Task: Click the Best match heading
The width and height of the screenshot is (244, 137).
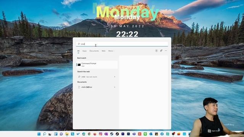Action: click(x=82, y=58)
